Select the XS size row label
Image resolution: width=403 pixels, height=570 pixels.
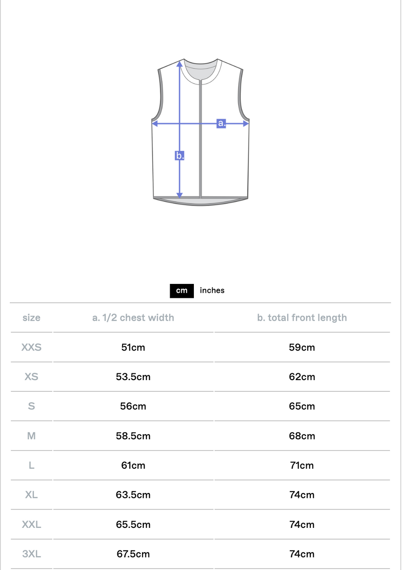pos(31,377)
